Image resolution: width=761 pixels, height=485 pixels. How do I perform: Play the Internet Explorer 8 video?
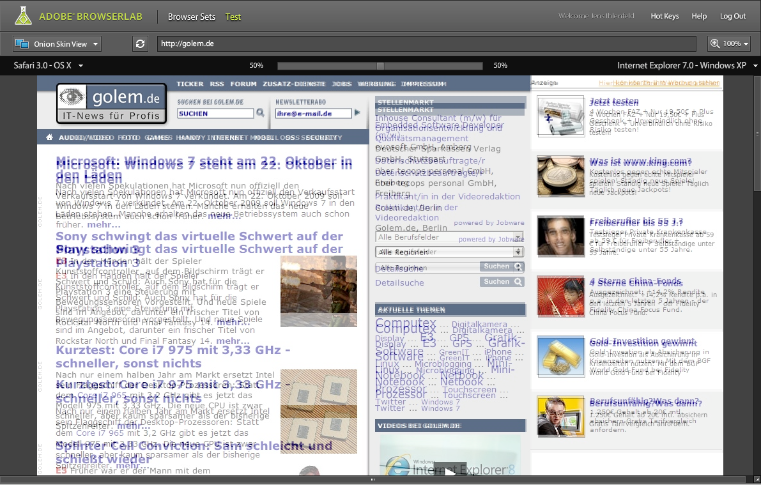(450, 470)
